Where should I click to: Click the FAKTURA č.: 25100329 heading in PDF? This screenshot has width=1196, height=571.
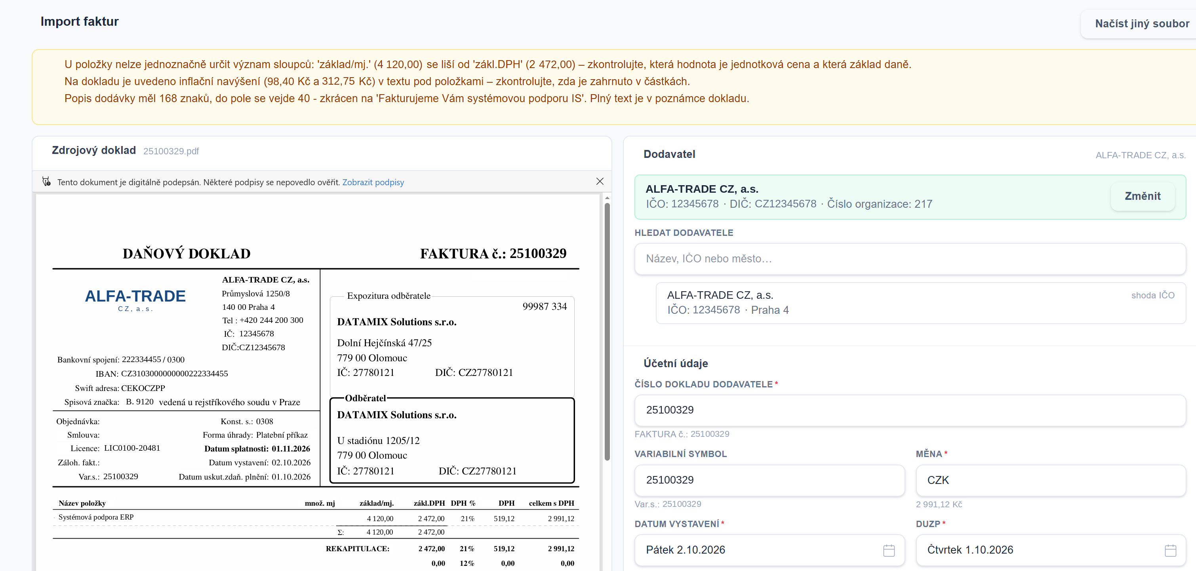pyautogui.click(x=493, y=253)
